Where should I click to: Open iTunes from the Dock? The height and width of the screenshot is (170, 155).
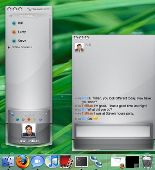[52, 162]
